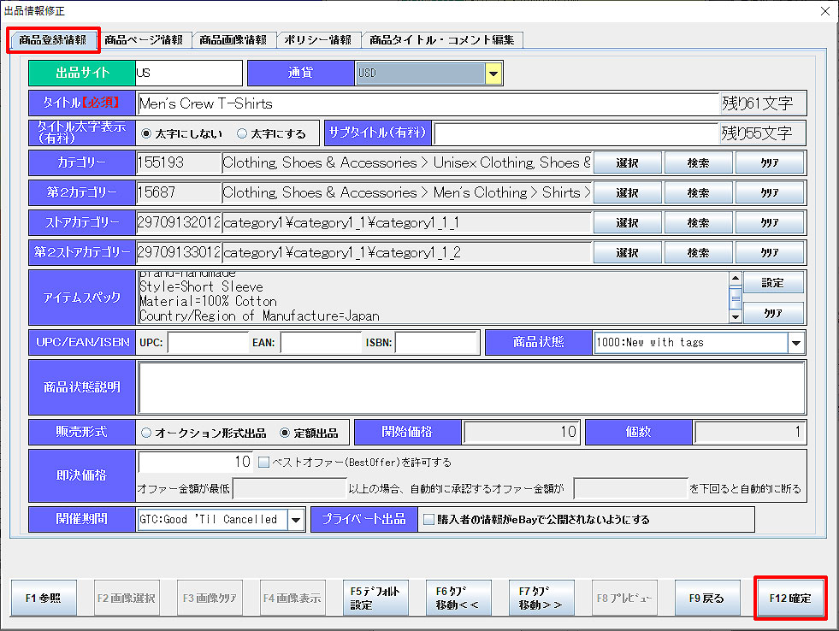Open the ポリシー情報 tab
This screenshot has width=839, height=631.
317,40
